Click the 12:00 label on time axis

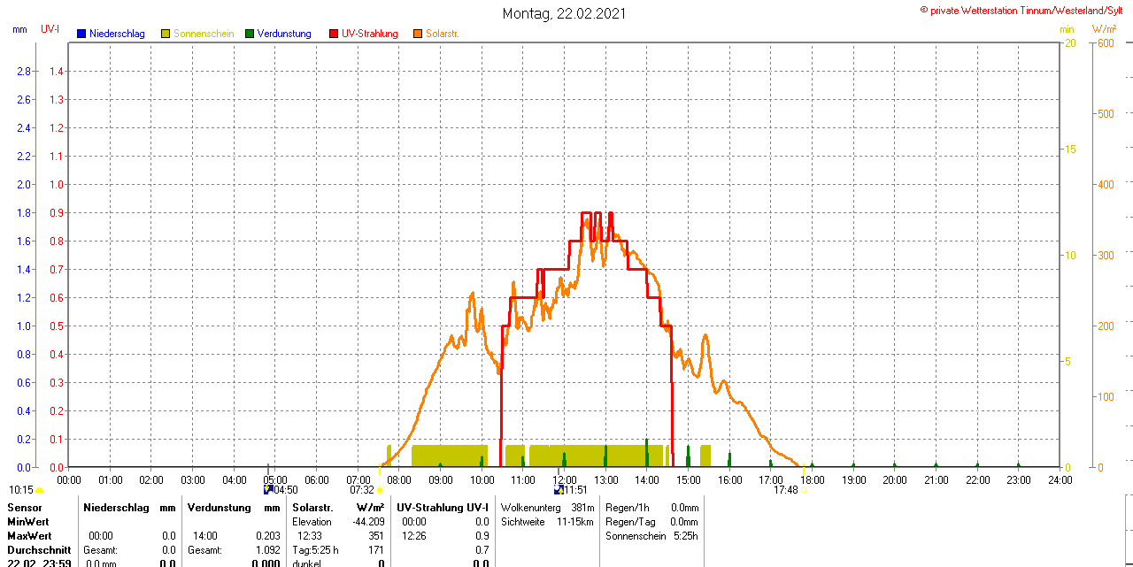point(565,479)
